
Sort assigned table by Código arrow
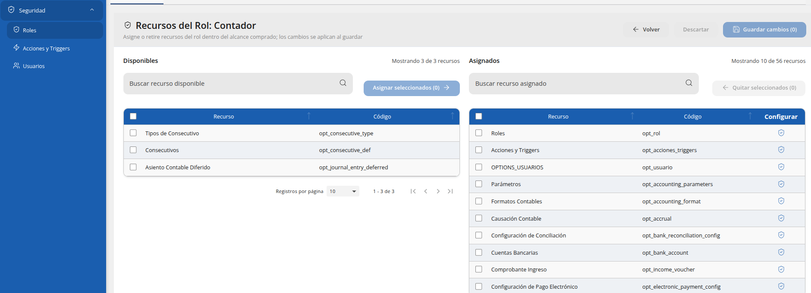point(750,116)
